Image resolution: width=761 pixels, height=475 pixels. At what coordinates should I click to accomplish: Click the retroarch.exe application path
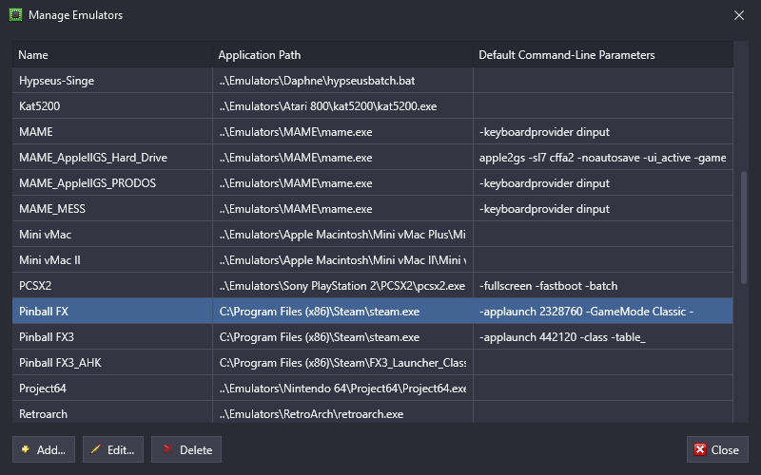311,414
